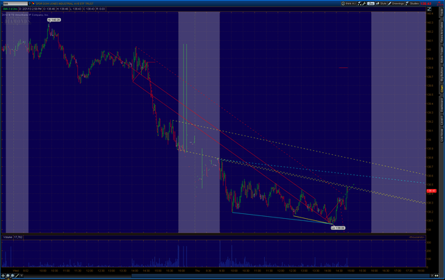Screen dimensions: 445x280
Task: Click the Lo: 138.08 price bubble
Action: pyautogui.click(x=338, y=228)
